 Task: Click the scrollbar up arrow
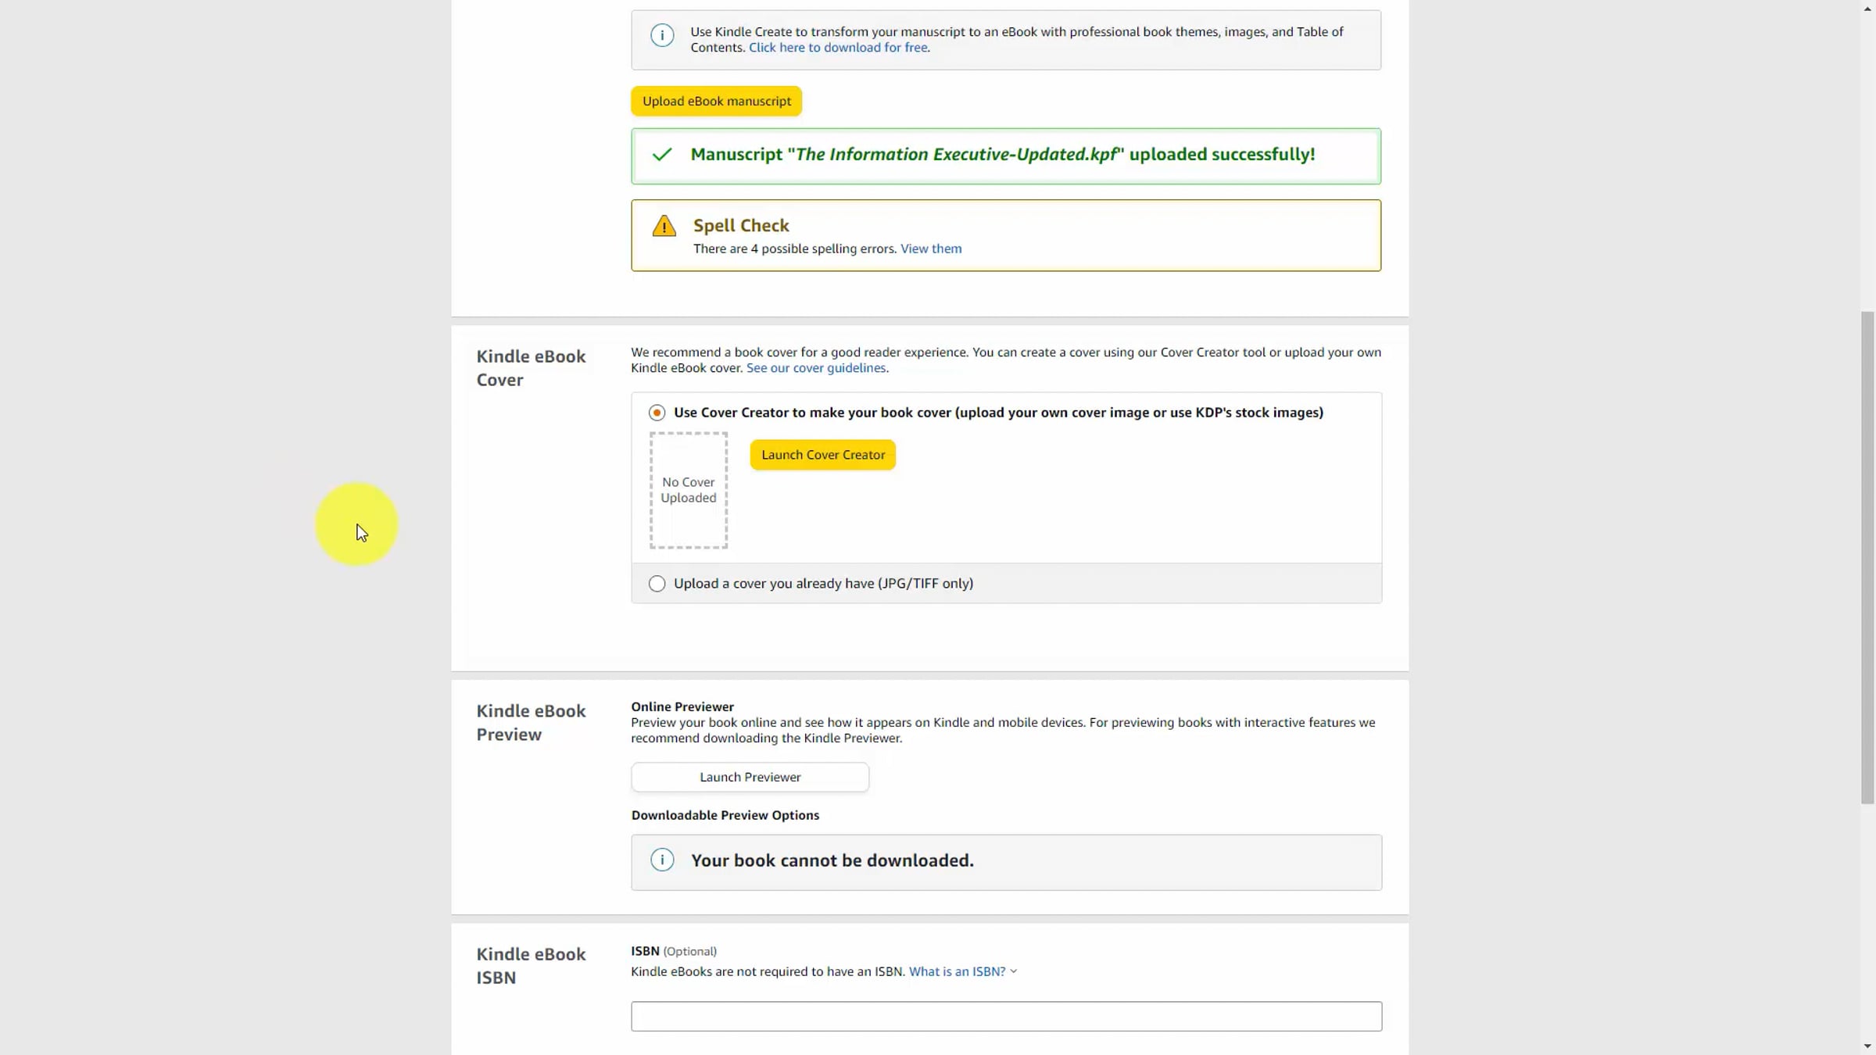coord(1867,8)
